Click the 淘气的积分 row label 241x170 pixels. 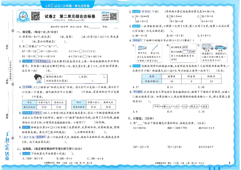point(30,107)
